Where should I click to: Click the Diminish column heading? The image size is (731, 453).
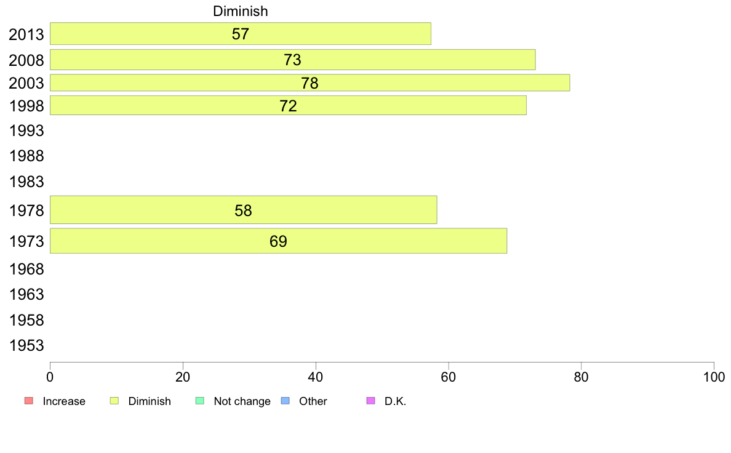pos(241,11)
